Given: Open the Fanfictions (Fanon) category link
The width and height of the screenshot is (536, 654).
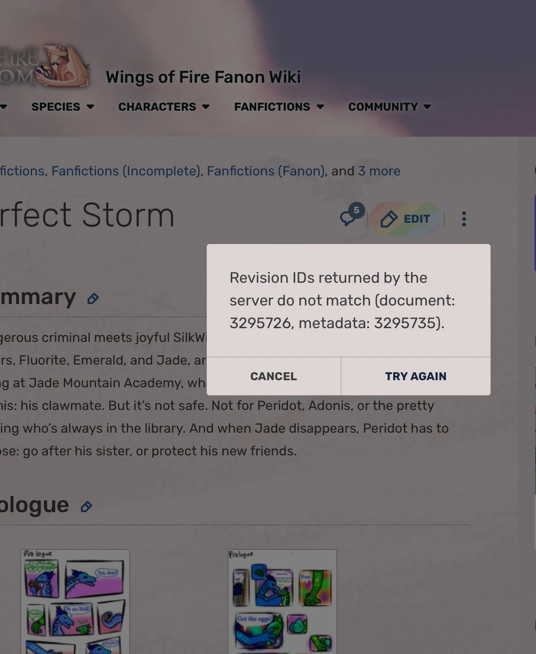Looking at the screenshot, I should [x=266, y=171].
